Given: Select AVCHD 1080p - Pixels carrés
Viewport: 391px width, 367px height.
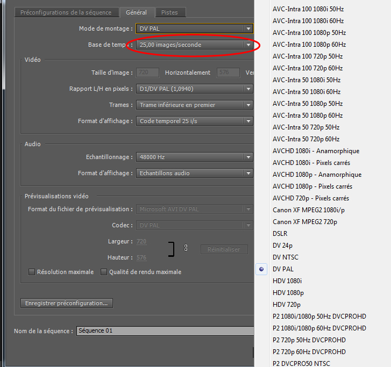Looking at the screenshot, I should tap(312, 186).
